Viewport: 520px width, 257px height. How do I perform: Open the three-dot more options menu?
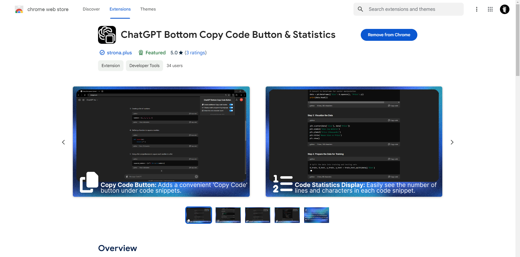pyautogui.click(x=477, y=9)
